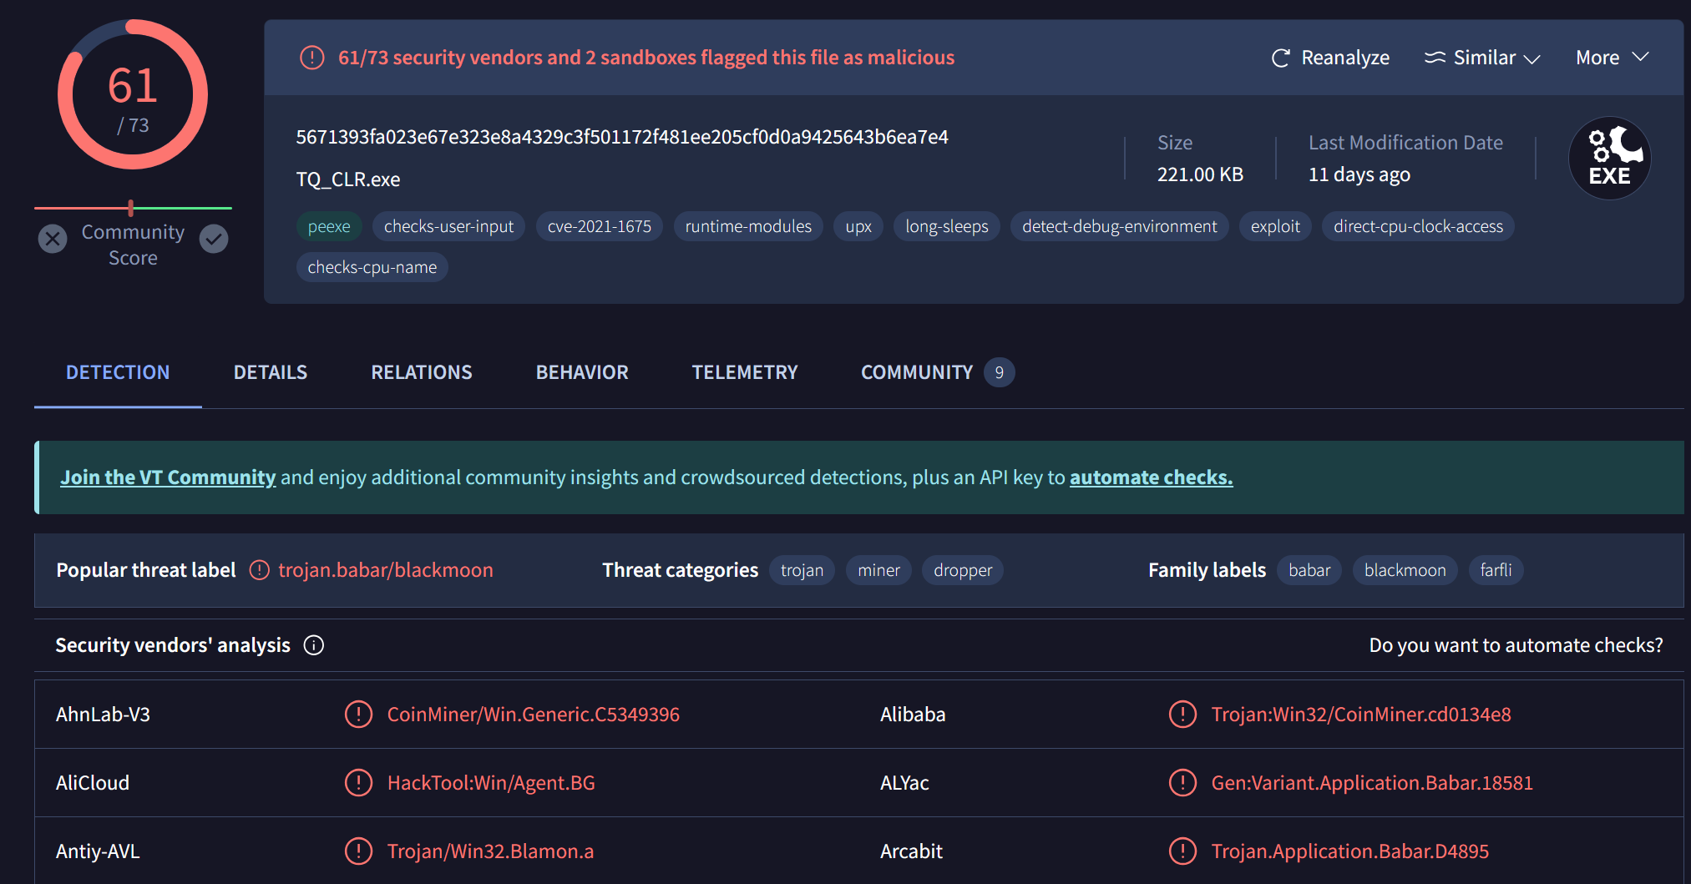Click CoinMiner/Win.Generic.C5349396 detection
The height and width of the screenshot is (884, 1691).
click(534, 715)
